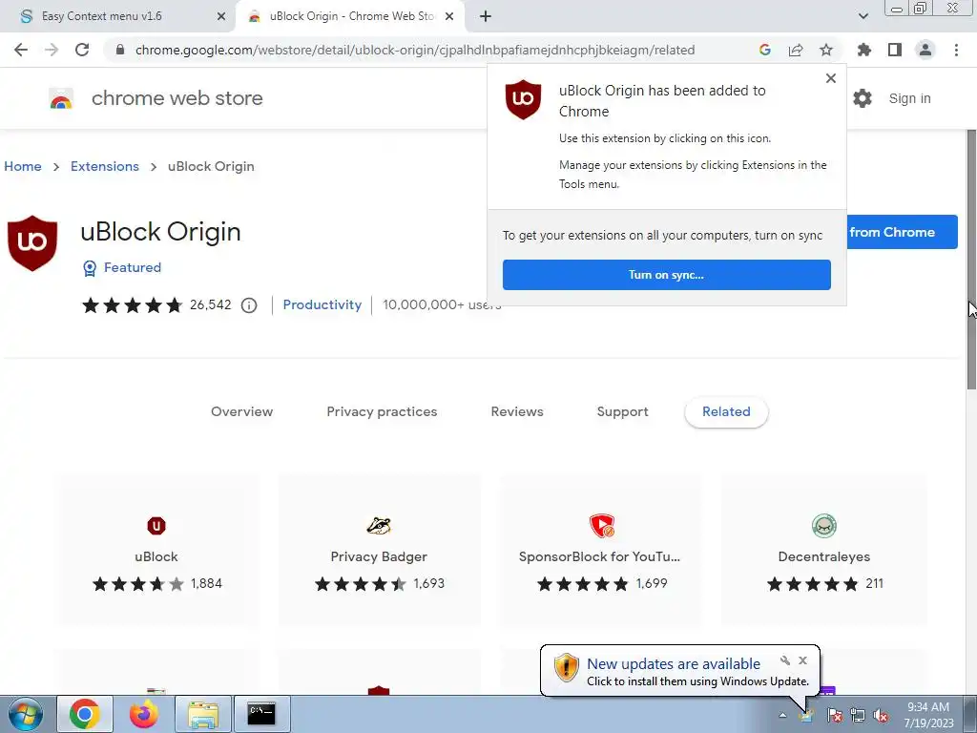Click the Windows Start orb
The height and width of the screenshot is (733, 977).
pos(25,714)
